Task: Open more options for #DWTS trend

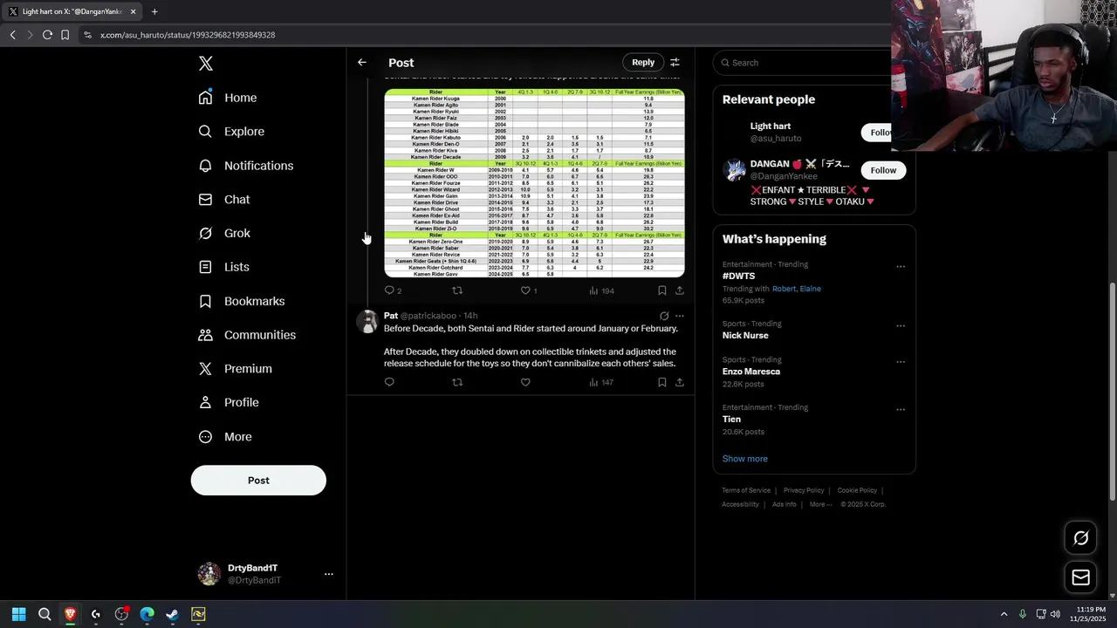Action: click(901, 267)
